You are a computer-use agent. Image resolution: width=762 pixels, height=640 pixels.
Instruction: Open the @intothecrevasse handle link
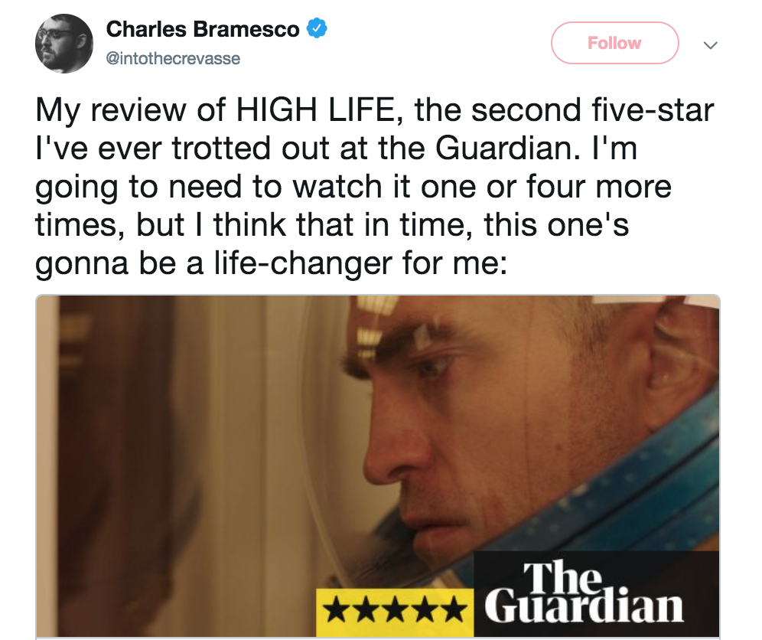173,59
